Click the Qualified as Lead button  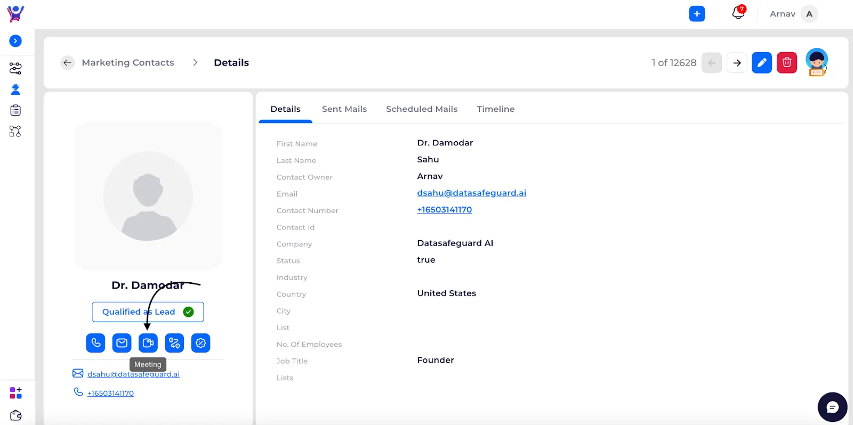[x=148, y=312]
